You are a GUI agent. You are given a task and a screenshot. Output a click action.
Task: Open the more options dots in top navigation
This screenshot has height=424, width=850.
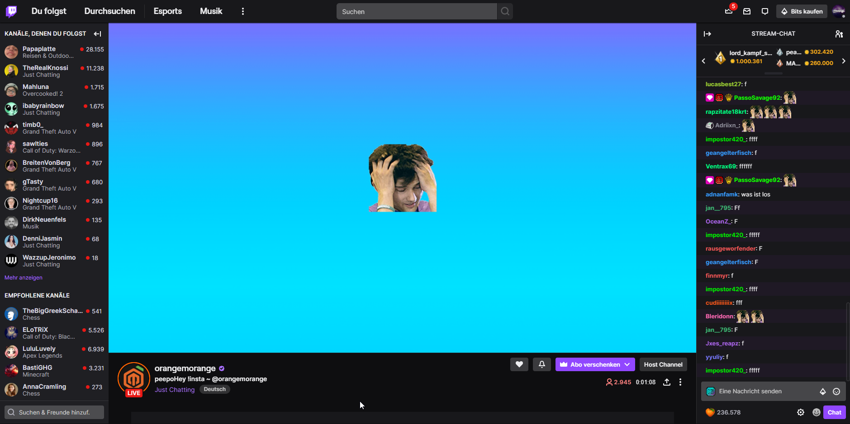point(243,11)
